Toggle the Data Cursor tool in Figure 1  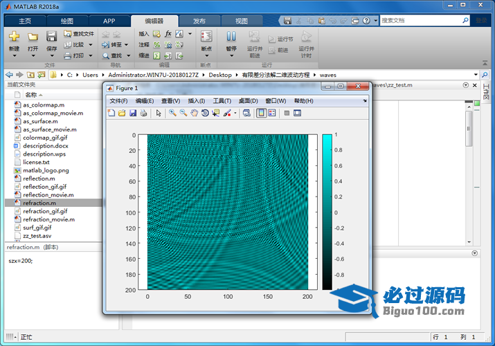(x=216, y=113)
